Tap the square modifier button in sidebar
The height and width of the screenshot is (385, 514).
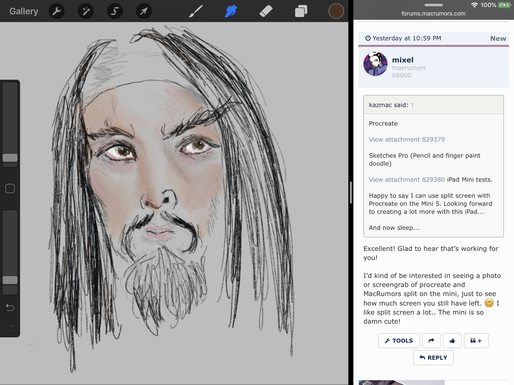[x=10, y=188]
